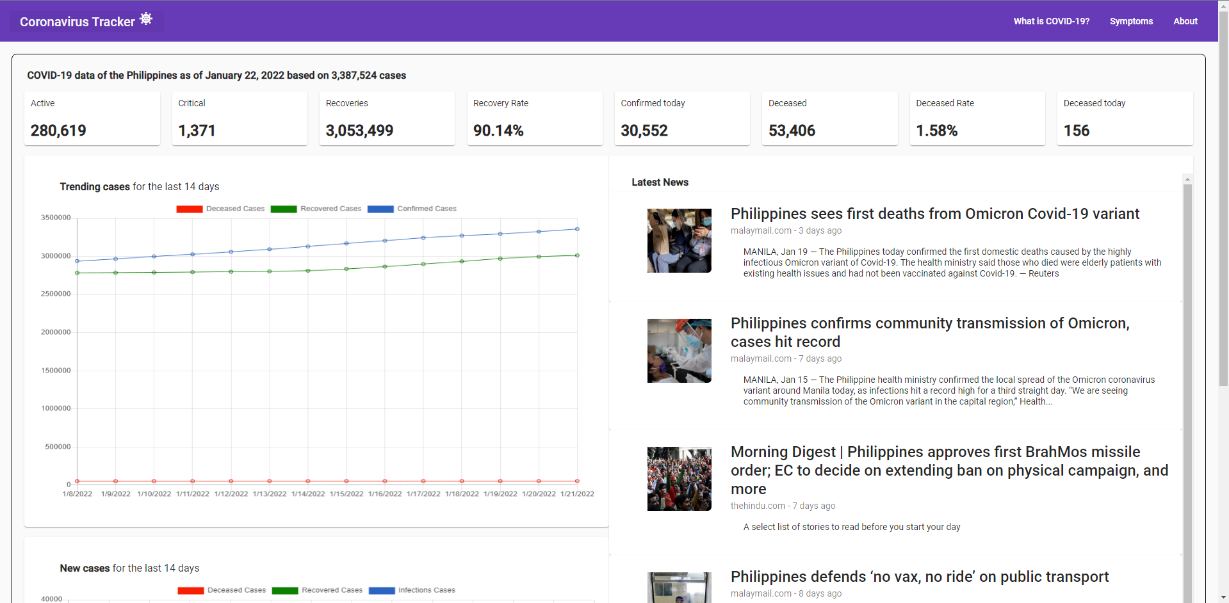The image size is (1229, 603).
Task: Click the Latest News scrollbar up arrow
Action: (x=1187, y=179)
